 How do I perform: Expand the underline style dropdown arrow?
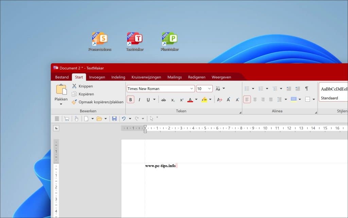click(154, 100)
